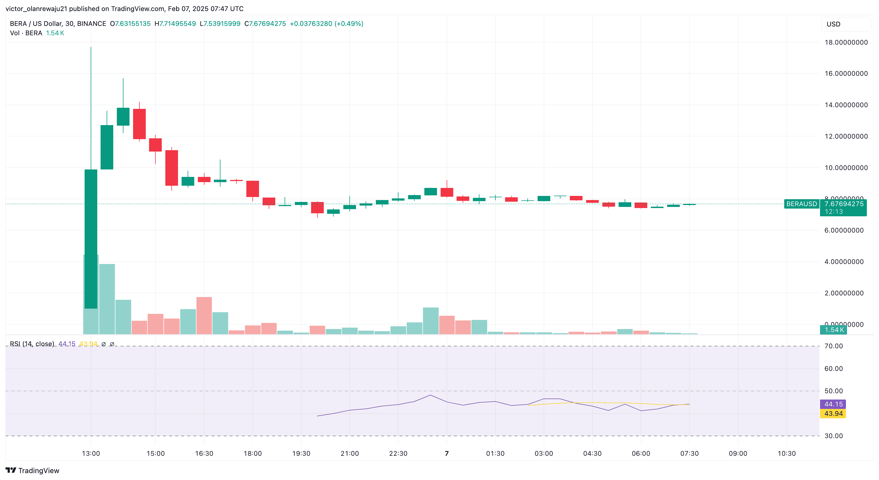Click the 12:13 candle countdown timer
The width and height of the screenshot is (879, 480).
pos(834,212)
